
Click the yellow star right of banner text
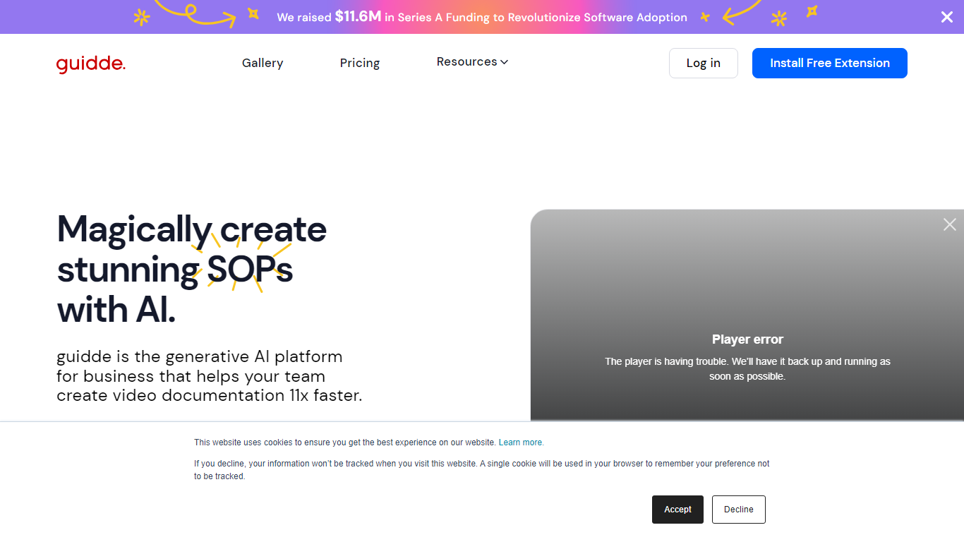704,17
